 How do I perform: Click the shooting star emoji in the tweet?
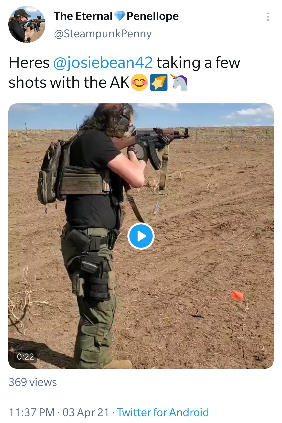[159, 83]
